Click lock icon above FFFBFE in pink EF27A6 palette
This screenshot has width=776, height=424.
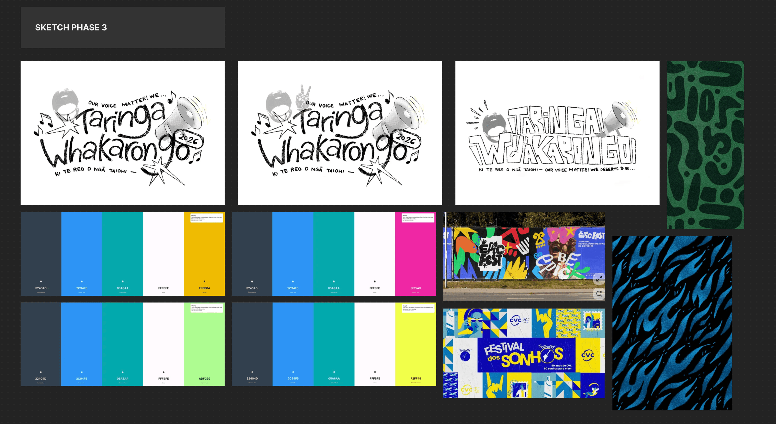click(375, 281)
